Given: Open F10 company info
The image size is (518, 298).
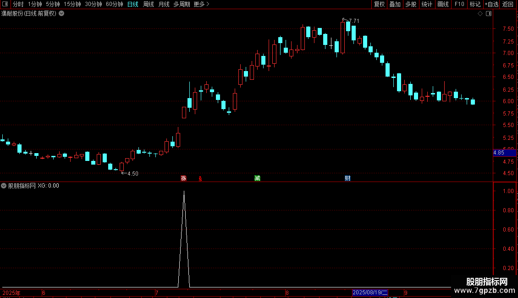Looking at the screenshot, I should point(459,4).
